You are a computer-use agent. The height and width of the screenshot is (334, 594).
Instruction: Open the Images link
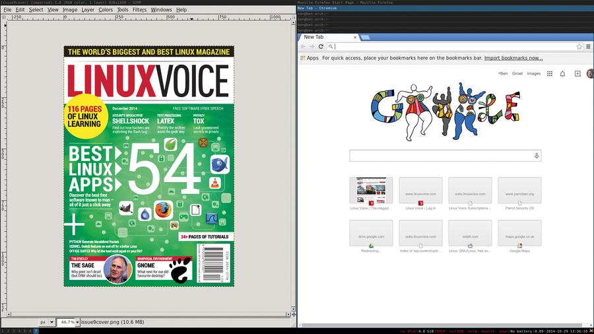tap(534, 73)
